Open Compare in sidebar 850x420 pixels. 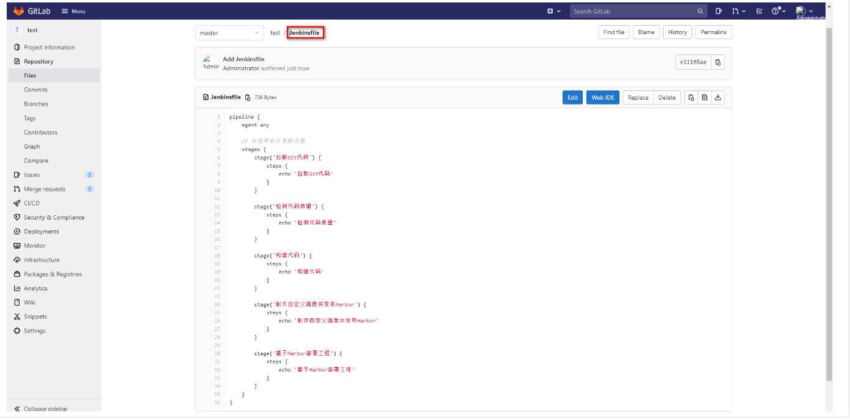click(x=36, y=160)
